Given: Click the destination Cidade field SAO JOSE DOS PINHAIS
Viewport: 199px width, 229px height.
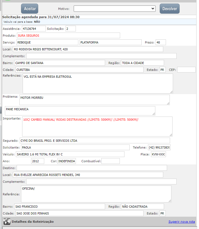Looking at the screenshot, I should click(x=79, y=213).
